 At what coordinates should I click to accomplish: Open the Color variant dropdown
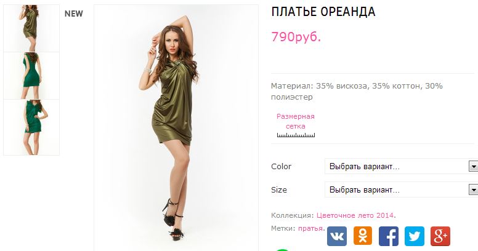coord(401,166)
